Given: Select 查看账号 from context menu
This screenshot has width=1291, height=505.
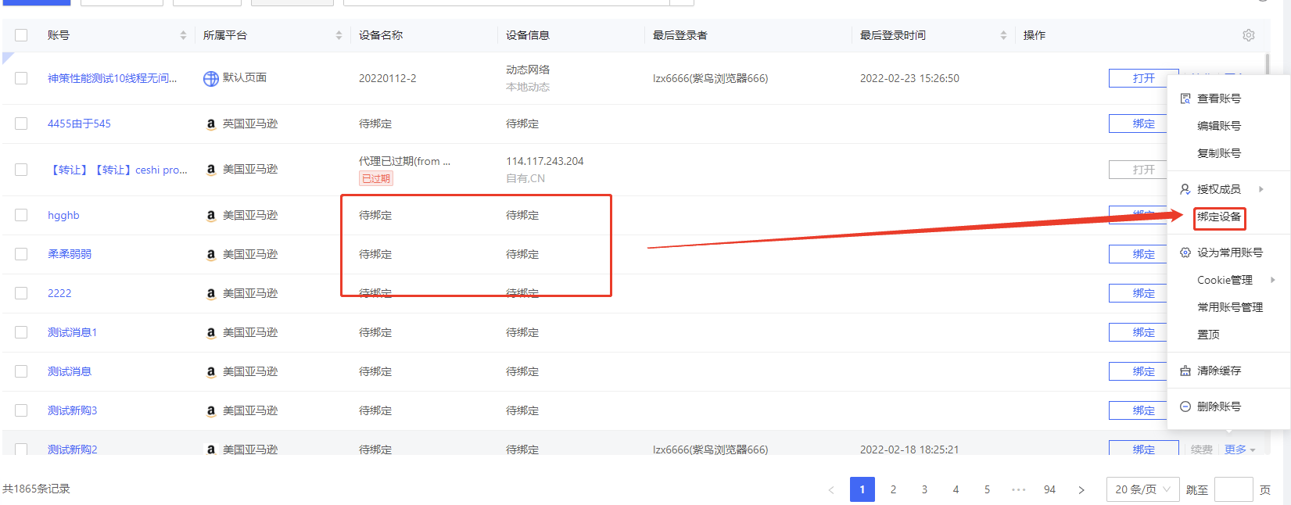Looking at the screenshot, I should [x=1218, y=98].
